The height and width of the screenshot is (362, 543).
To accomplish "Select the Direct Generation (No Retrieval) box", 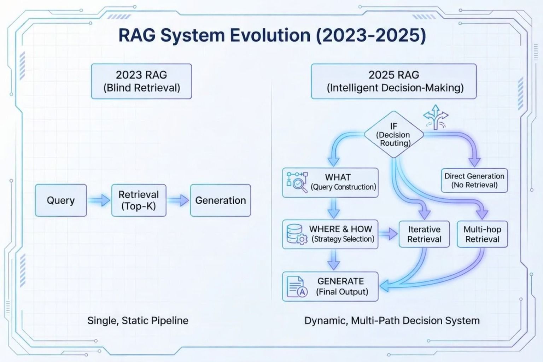I will pyautogui.click(x=474, y=181).
